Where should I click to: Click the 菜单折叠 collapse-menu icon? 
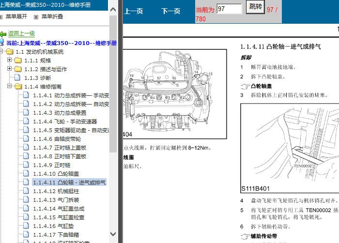pyautogui.click(x=36, y=17)
